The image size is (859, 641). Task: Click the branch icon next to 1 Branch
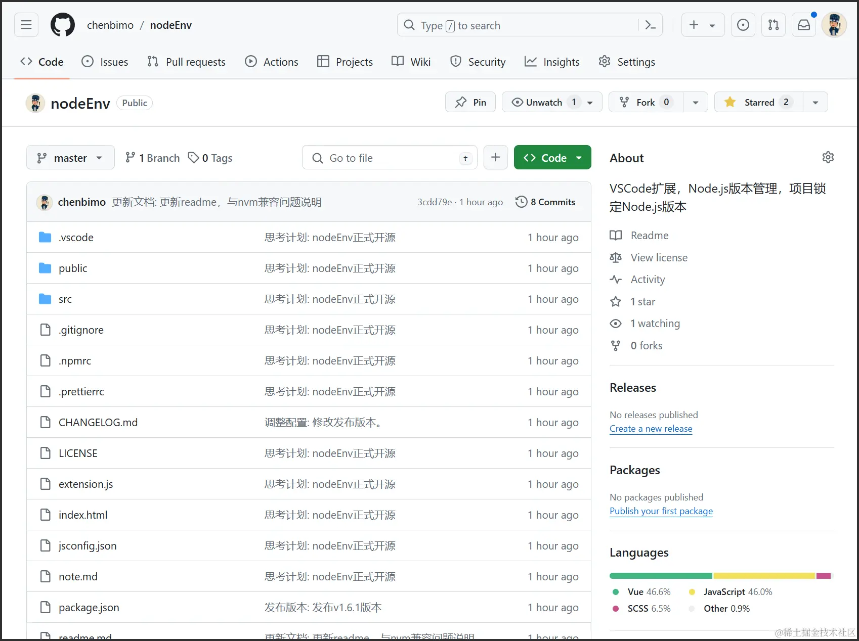(x=130, y=158)
